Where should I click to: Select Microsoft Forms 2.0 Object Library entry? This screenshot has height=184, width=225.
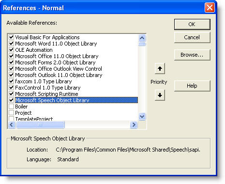(55, 62)
